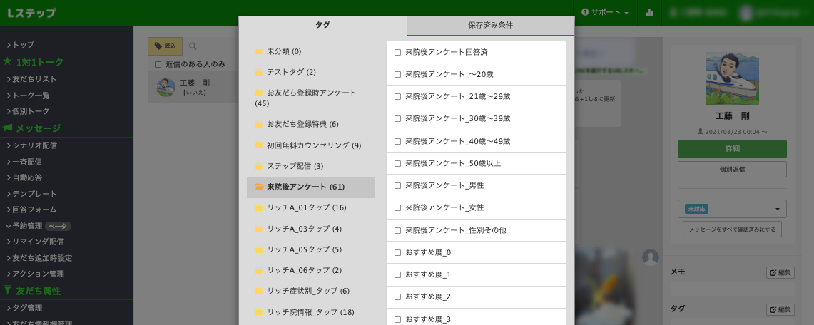
Task: Click メッセージをすべて確認済みにする button
Action: pyautogui.click(x=732, y=229)
